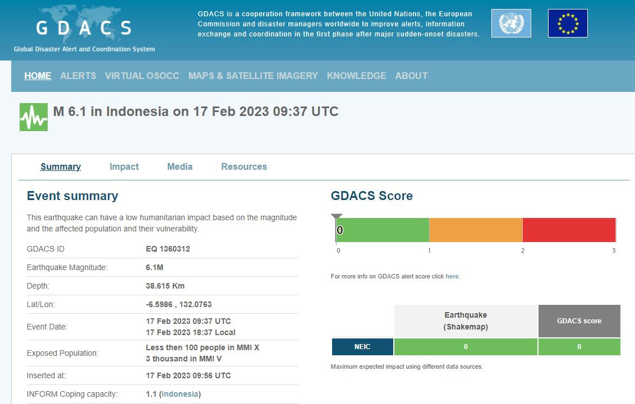Go to VIRTUAL OSOCC page
Image resolution: width=635 pixels, height=404 pixels.
pyautogui.click(x=142, y=76)
